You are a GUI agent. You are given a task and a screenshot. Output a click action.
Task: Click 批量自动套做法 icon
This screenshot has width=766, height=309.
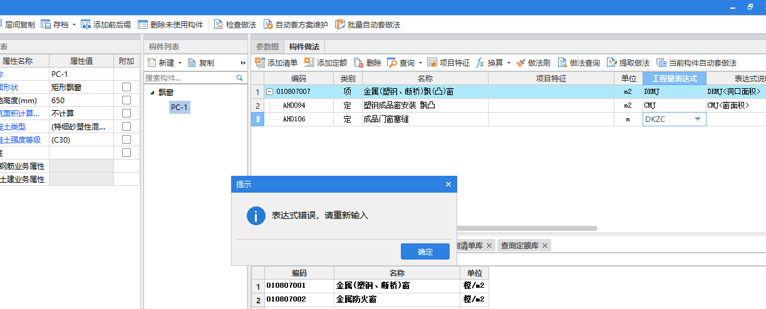pos(340,24)
